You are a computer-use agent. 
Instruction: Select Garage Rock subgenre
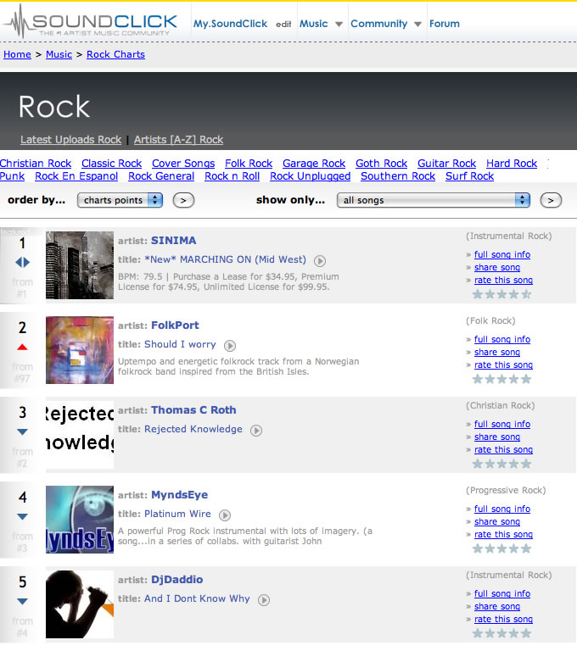pyautogui.click(x=314, y=164)
